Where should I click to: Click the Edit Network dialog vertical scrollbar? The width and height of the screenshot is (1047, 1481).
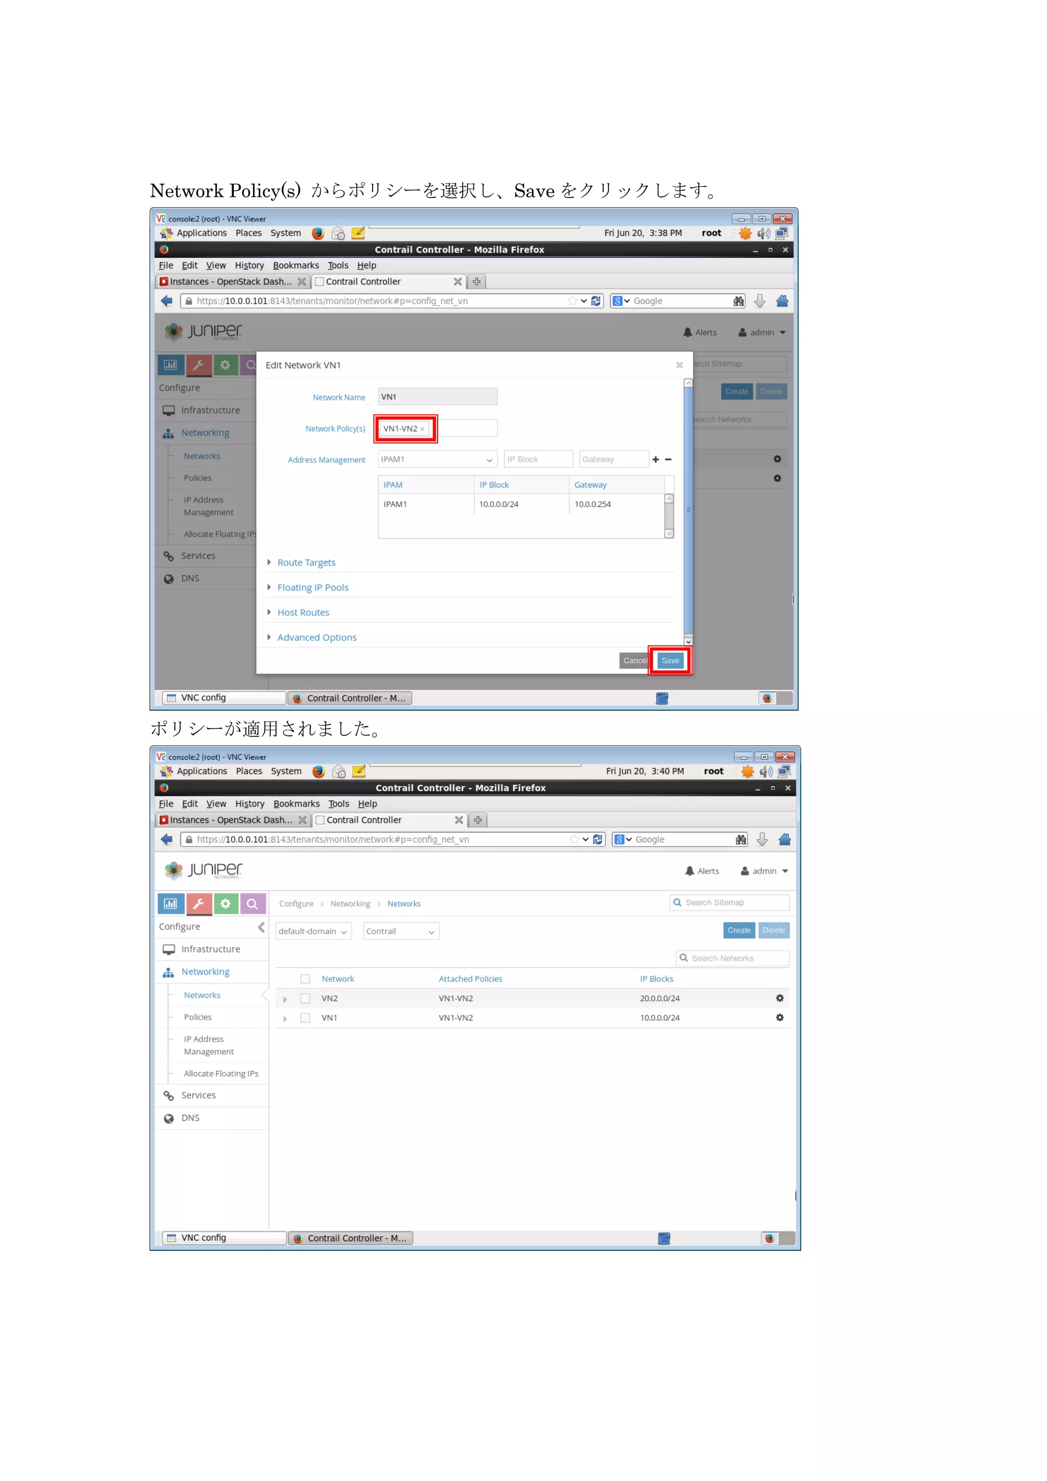(x=688, y=509)
